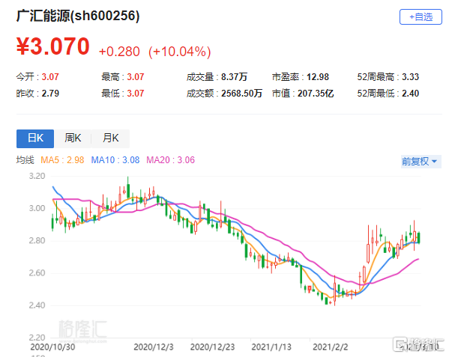
Task: Click the MA5 : 2.98 indicator label
Action: [62, 160]
